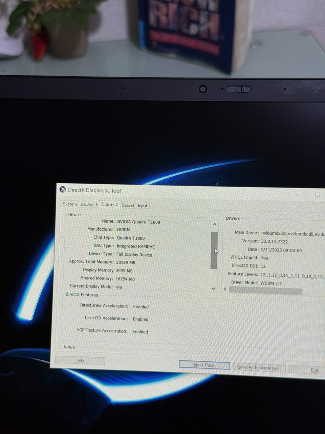Image resolution: width=325 pixels, height=434 pixels.
Task: Switch to the System tab
Action: pyautogui.click(x=70, y=204)
